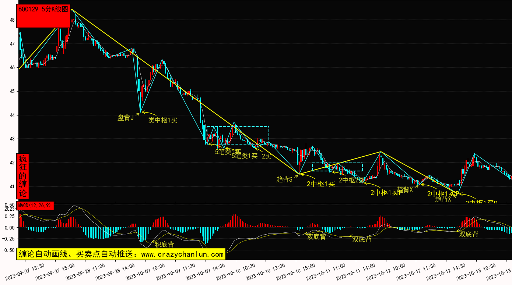Viewport: 512px width, 285px height.
Task: Open the www.crazychanlun.com link banner
Action: coord(120,254)
